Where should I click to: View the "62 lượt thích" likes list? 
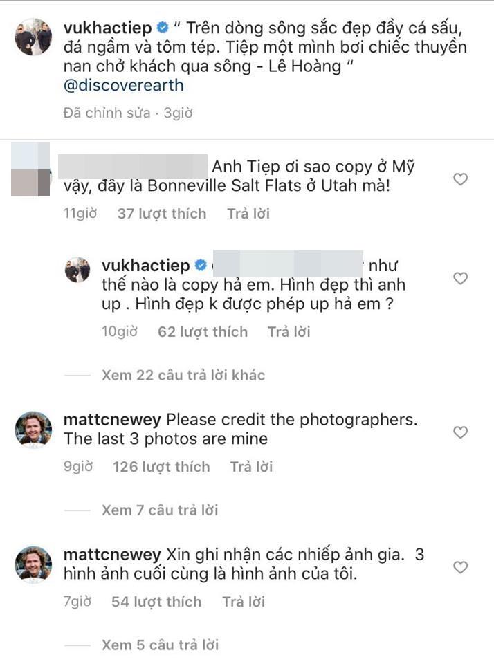[202, 332]
